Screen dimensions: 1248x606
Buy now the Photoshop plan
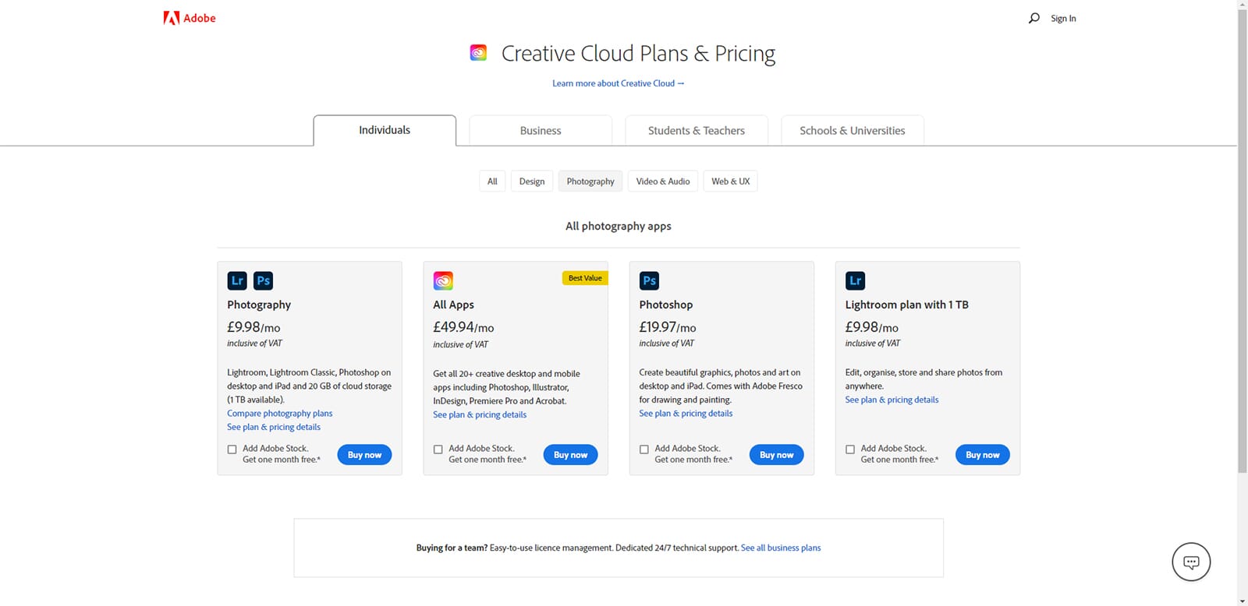pos(777,455)
